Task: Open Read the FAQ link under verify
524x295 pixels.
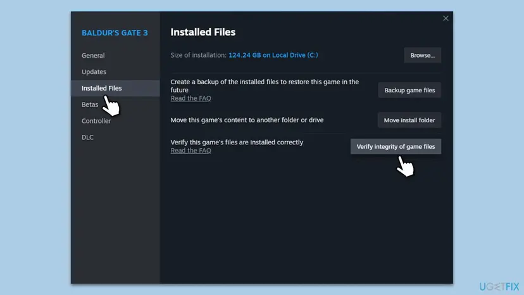Action: click(191, 150)
